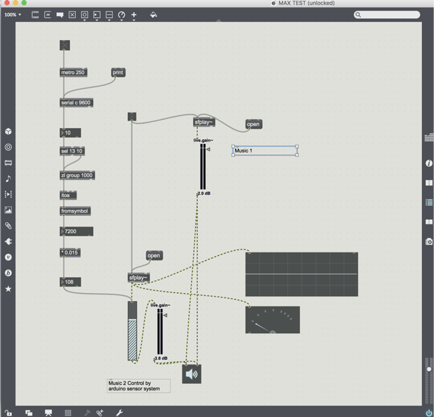434x417 pixels.
Task: Click the Music 2 Control comment
Action: pyautogui.click(x=138, y=386)
